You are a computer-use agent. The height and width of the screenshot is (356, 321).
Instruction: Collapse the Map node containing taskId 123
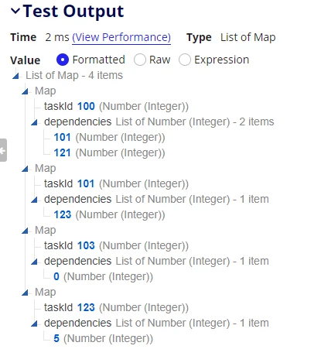[25, 293]
